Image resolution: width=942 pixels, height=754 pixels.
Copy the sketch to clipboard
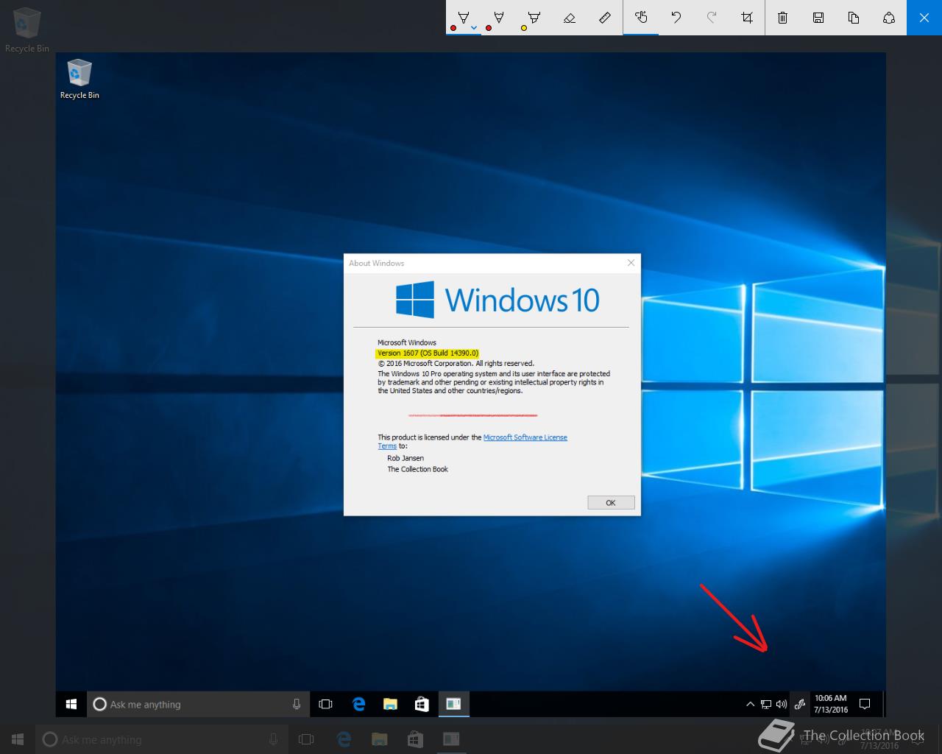(x=854, y=17)
